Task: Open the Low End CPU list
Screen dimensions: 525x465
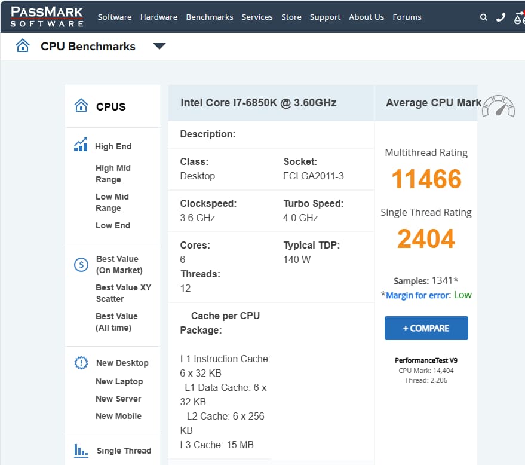Action: pos(113,225)
